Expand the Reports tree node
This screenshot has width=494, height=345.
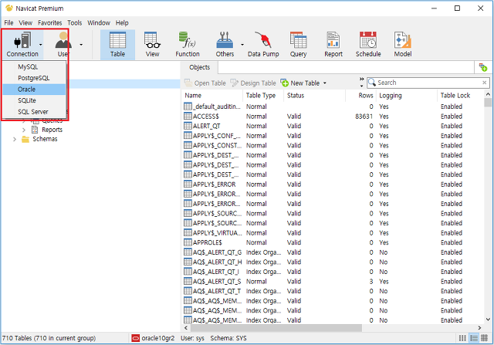point(24,130)
